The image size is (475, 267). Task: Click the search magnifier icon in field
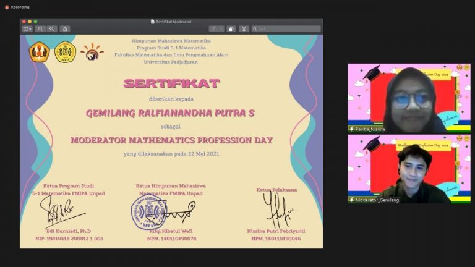click(x=255, y=29)
